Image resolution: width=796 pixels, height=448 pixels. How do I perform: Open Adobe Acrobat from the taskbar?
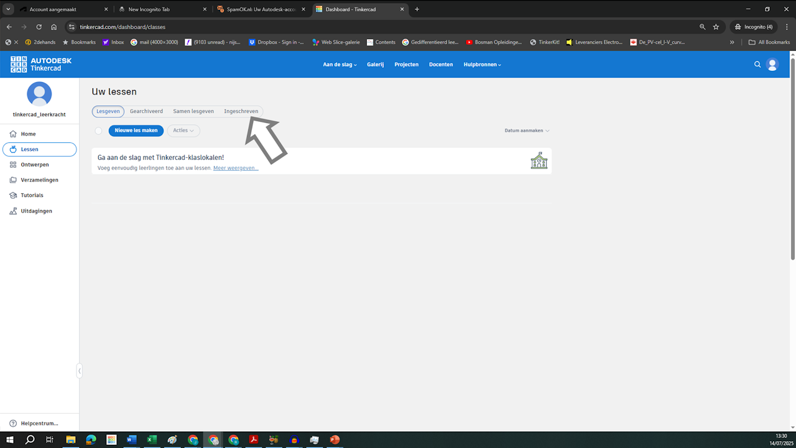tap(253, 440)
